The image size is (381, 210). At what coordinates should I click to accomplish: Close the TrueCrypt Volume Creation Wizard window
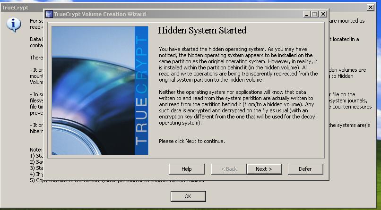click(x=323, y=14)
